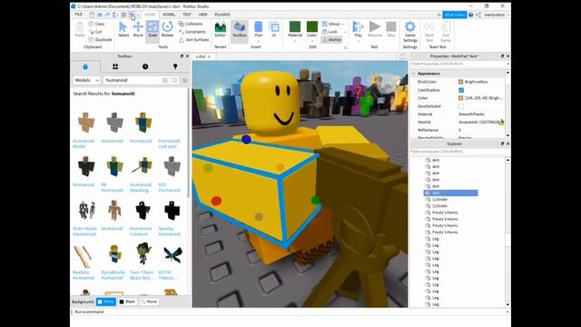The width and height of the screenshot is (581, 327).
Task: Open the Toolbox search filter options
Action: pyautogui.click(x=184, y=80)
